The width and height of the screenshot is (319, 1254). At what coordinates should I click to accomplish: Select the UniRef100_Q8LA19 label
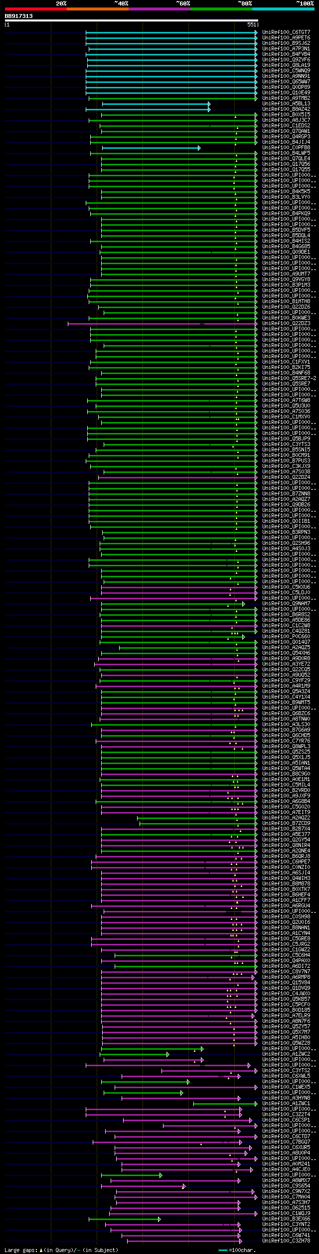click(x=286, y=65)
